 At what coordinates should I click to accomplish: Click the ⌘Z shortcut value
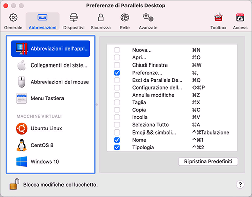(x=196, y=95)
